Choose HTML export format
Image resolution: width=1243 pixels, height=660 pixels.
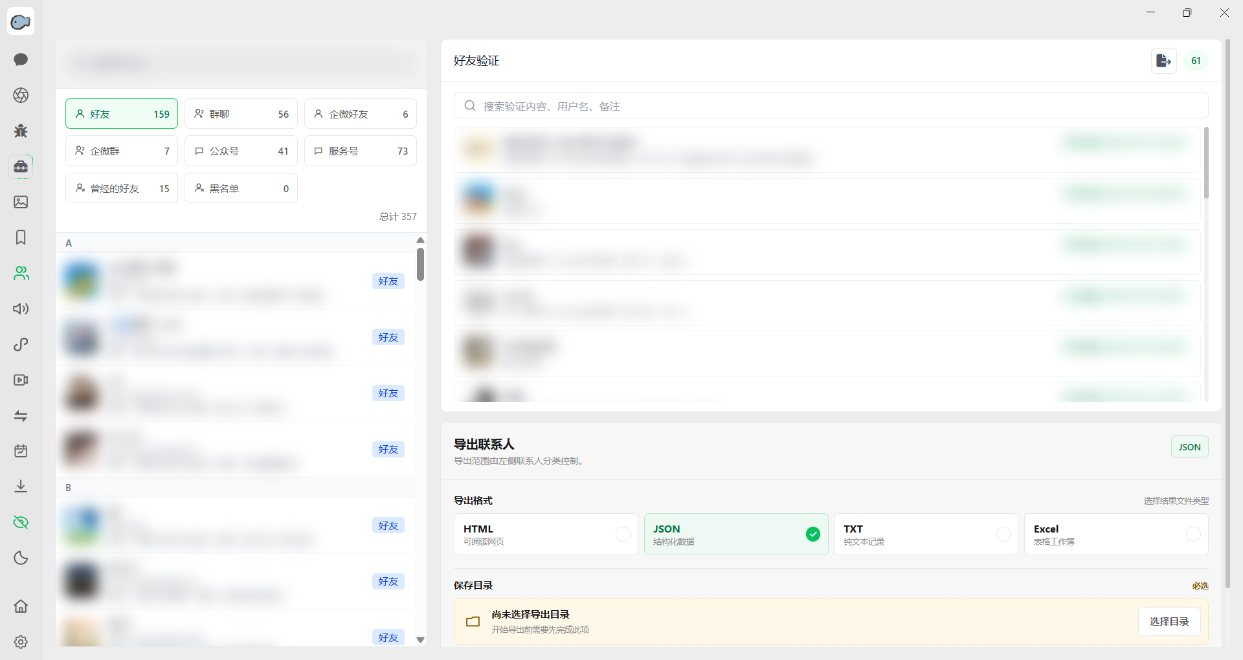(x=546, y=534)
